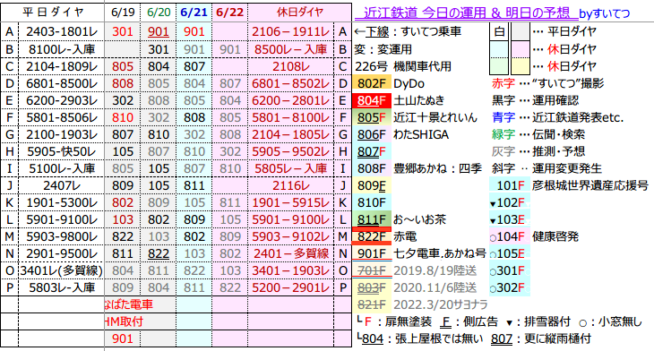Screen dimensions: 654x351
Task: Select cell 3401レ(多賀線) in row O
Action: point(61,270)
